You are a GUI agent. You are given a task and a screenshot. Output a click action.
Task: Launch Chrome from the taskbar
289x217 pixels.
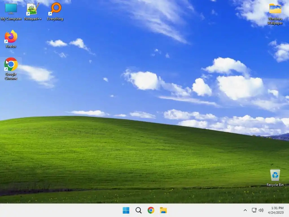[x=151, y=210]
